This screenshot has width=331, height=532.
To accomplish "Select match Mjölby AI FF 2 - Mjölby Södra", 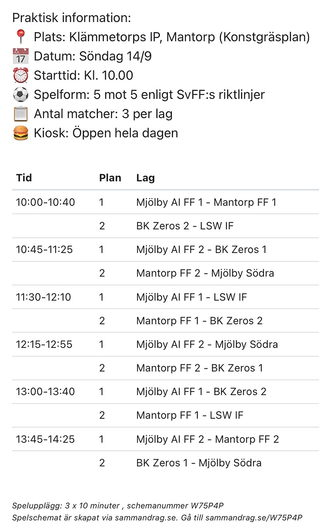I will (207, 344).
